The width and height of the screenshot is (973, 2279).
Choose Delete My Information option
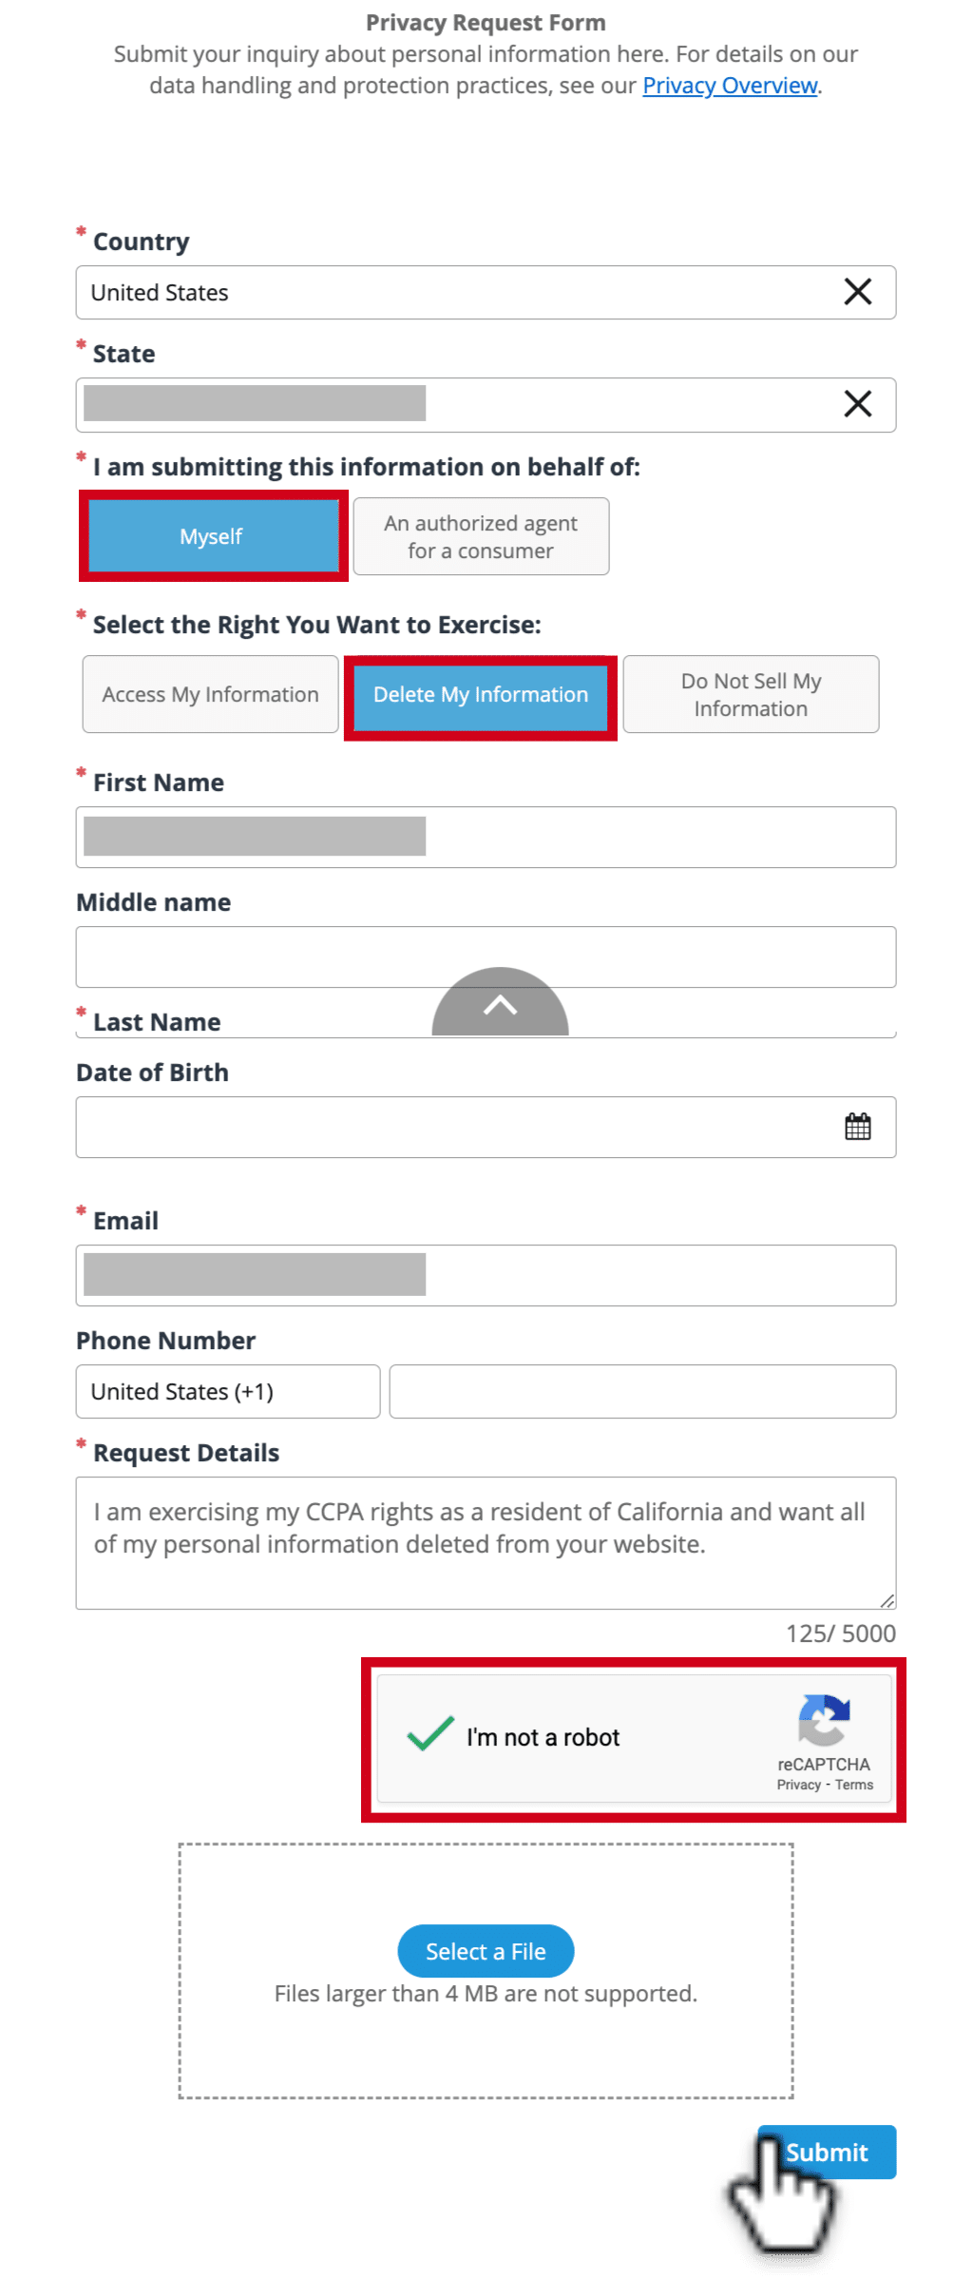(x=481, y=695)
